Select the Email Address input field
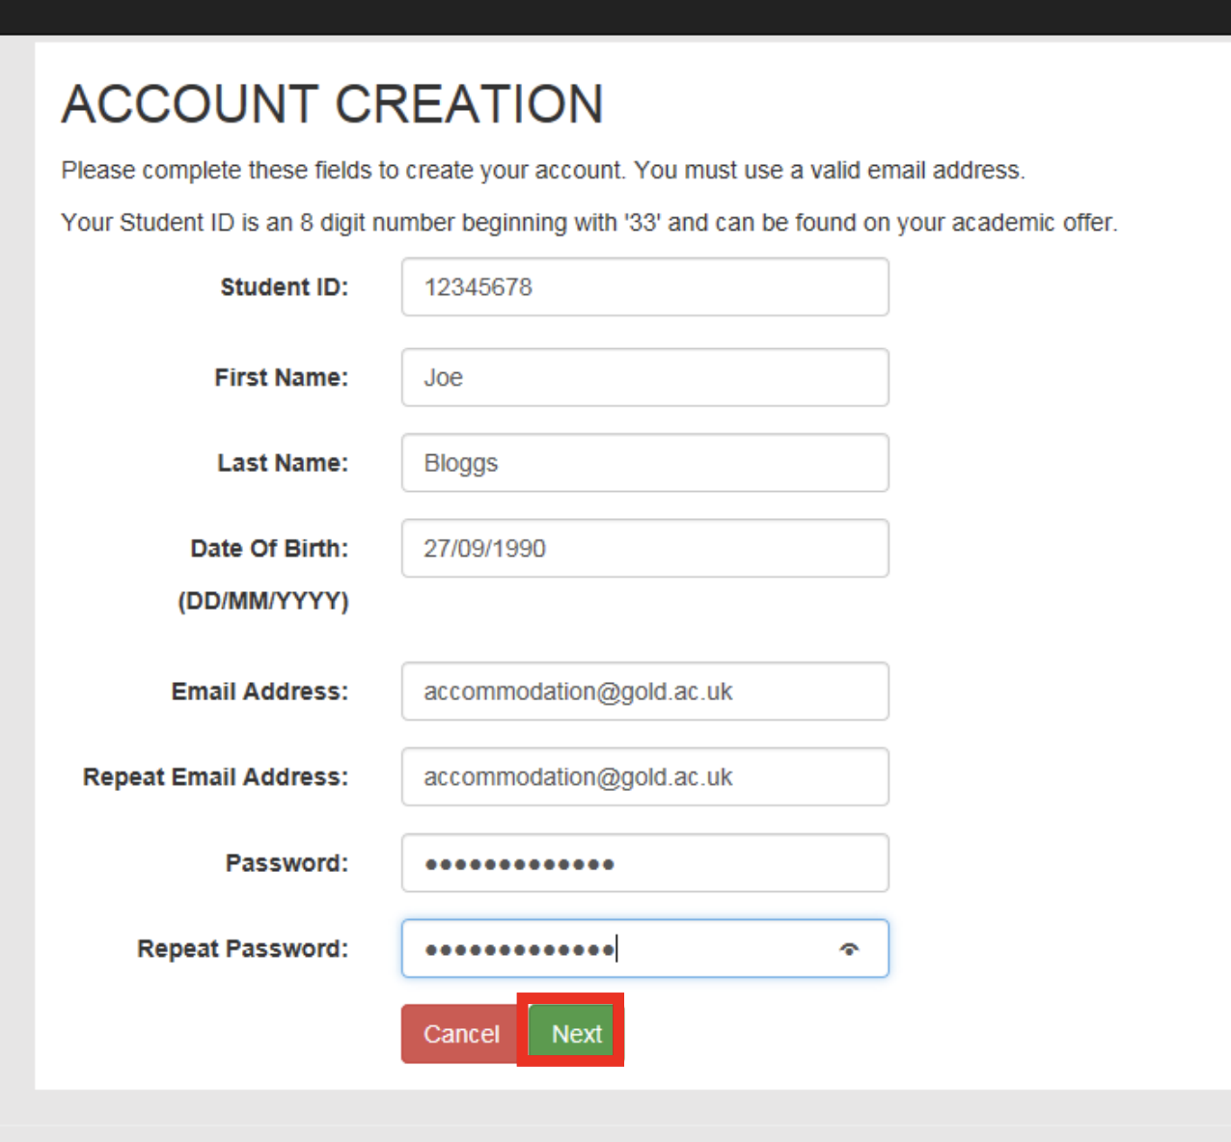Screen dimensions: 1231x1142 tap(644, 692)
